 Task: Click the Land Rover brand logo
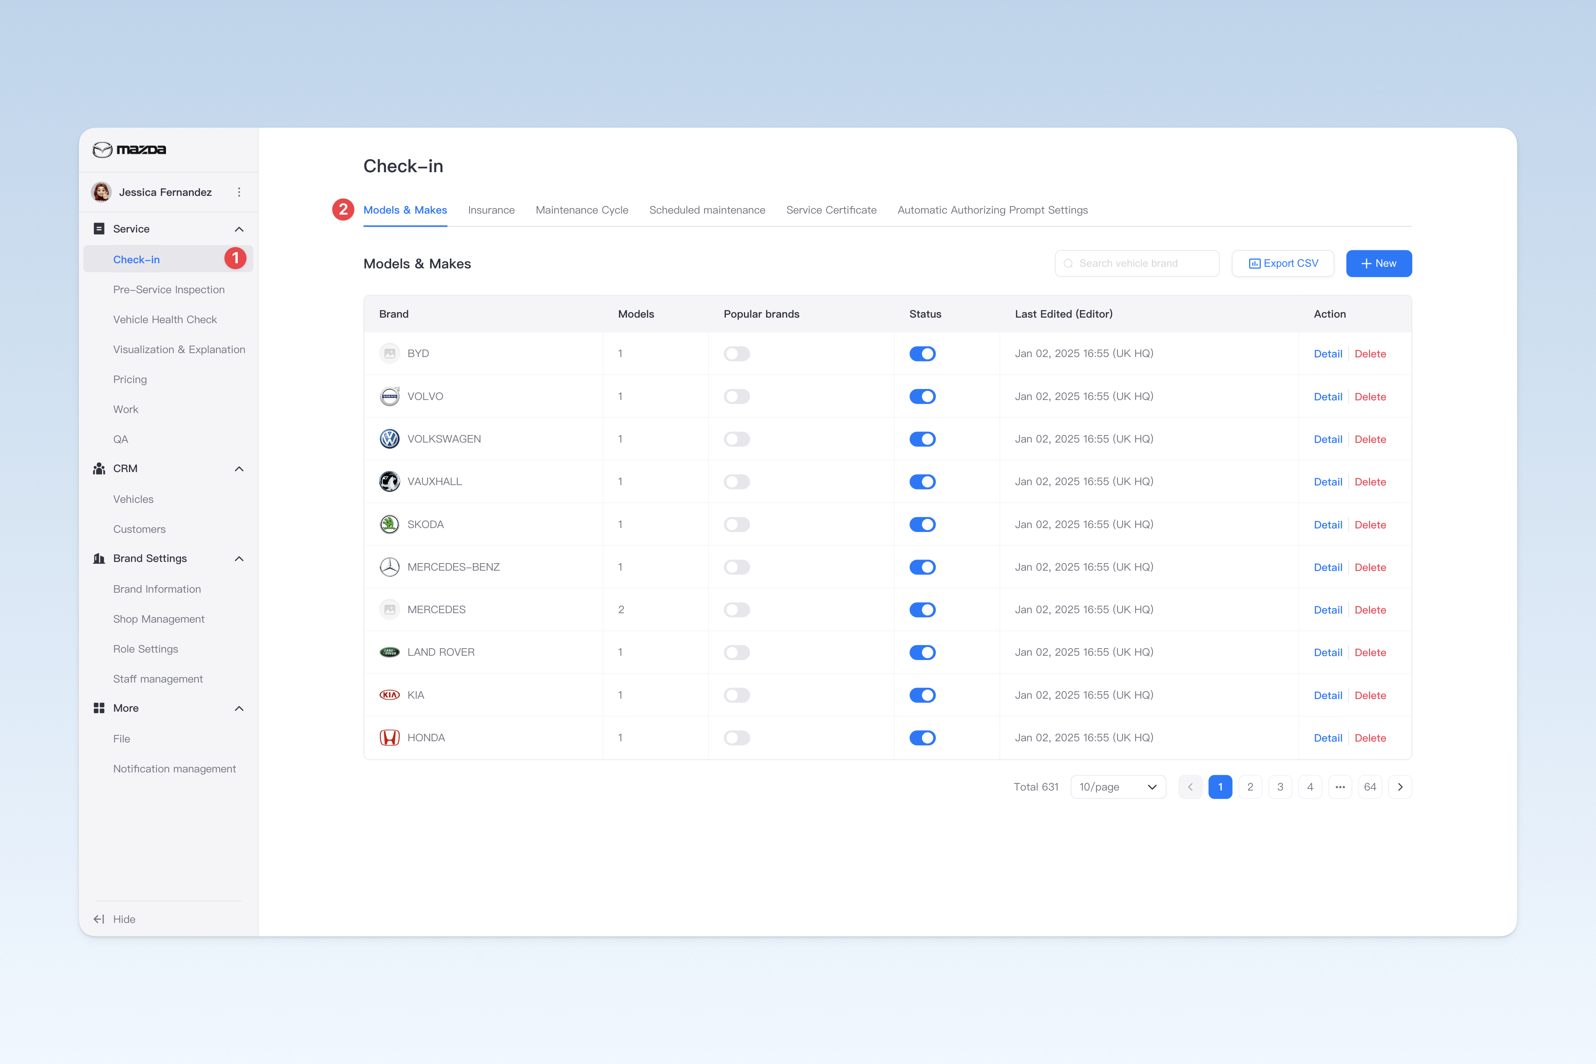tap(390, 652)
